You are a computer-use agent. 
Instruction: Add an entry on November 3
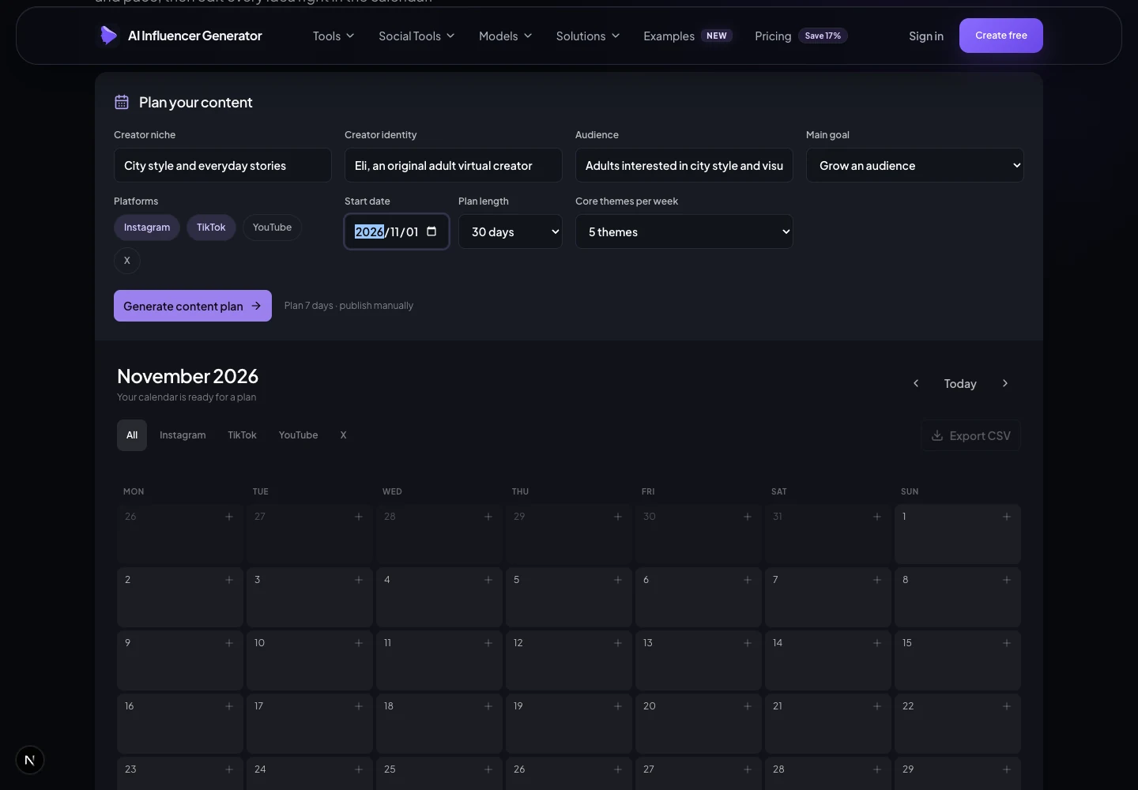[x=359, y=580]
